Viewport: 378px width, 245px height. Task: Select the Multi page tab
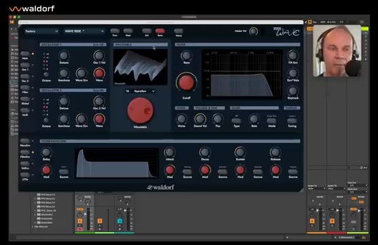[25, 110]
